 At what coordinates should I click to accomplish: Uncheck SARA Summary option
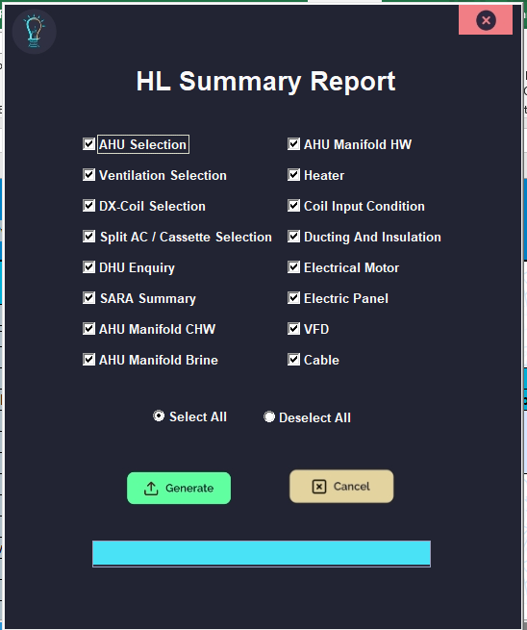coord(88,298)
